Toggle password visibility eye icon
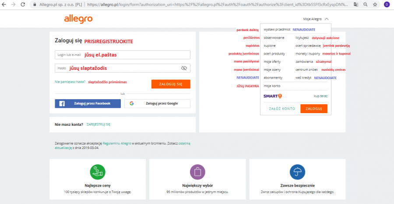This screenshot has height=204, width=394. 184,68
